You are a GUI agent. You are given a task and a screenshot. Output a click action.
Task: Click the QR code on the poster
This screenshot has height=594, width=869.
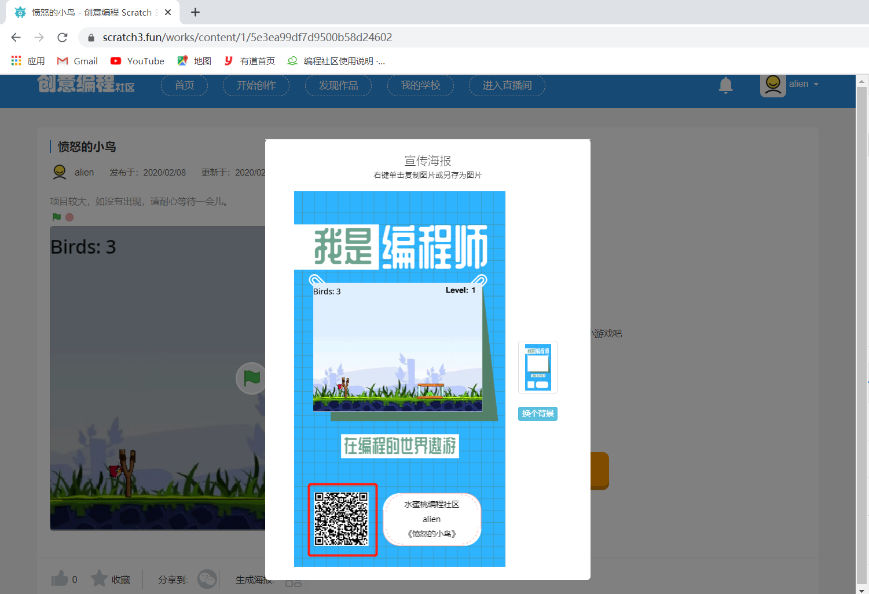pyautogui.click(x=342, y=519)
